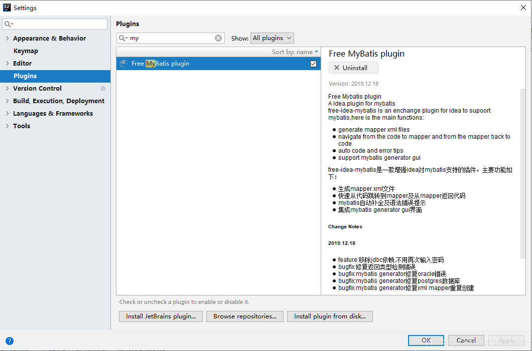Expand the Editor settings node
The width and height of the screenshot is (532, 351).
(7, 63)
